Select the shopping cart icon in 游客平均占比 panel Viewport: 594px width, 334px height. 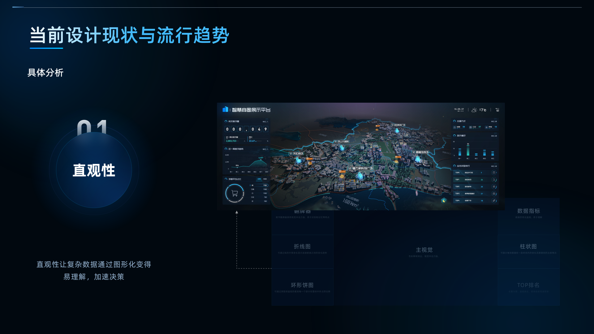[x=235, y=193]
